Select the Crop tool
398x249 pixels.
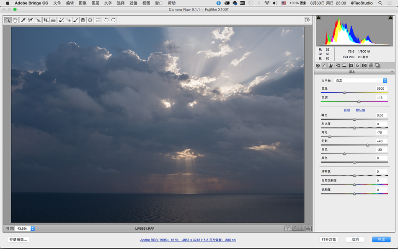pos(46,20)
